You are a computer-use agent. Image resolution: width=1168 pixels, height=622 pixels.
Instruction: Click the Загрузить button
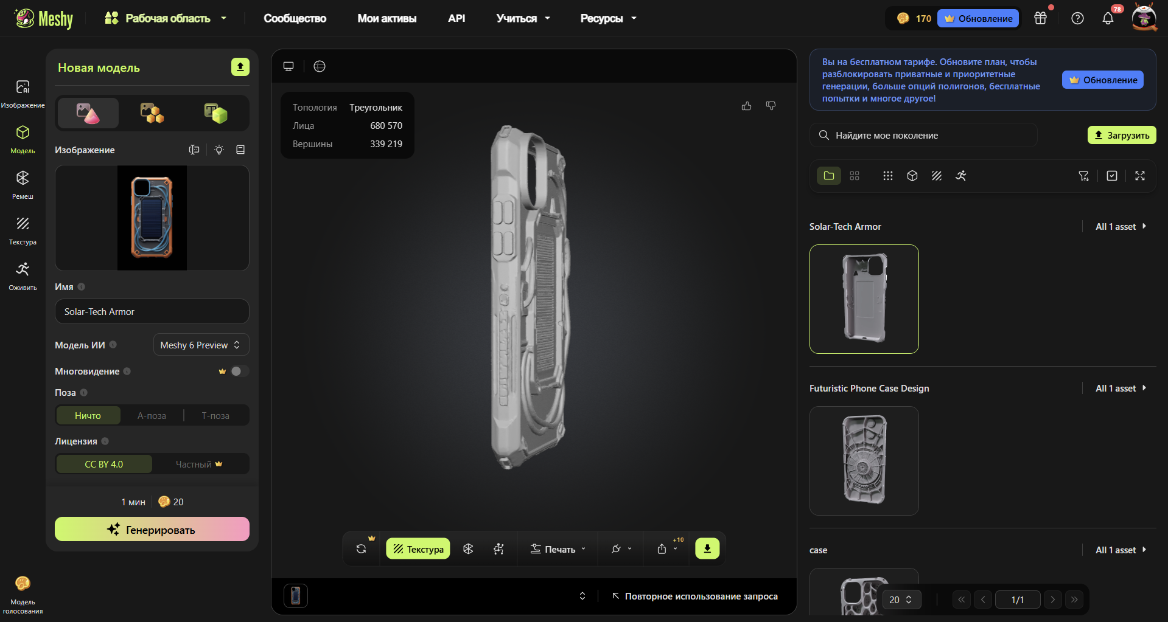click(x=1121, y=135)
